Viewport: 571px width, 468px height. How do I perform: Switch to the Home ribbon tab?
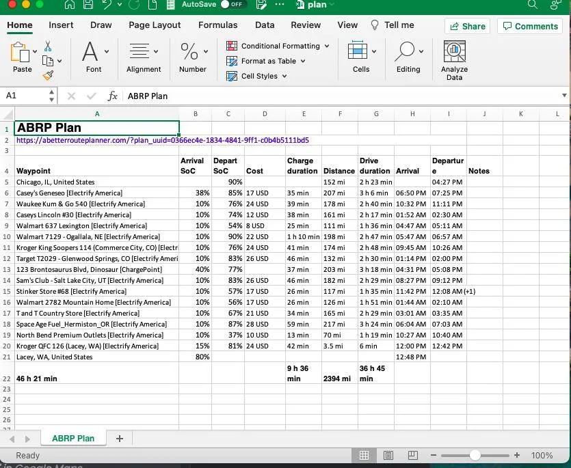point(20,25)
